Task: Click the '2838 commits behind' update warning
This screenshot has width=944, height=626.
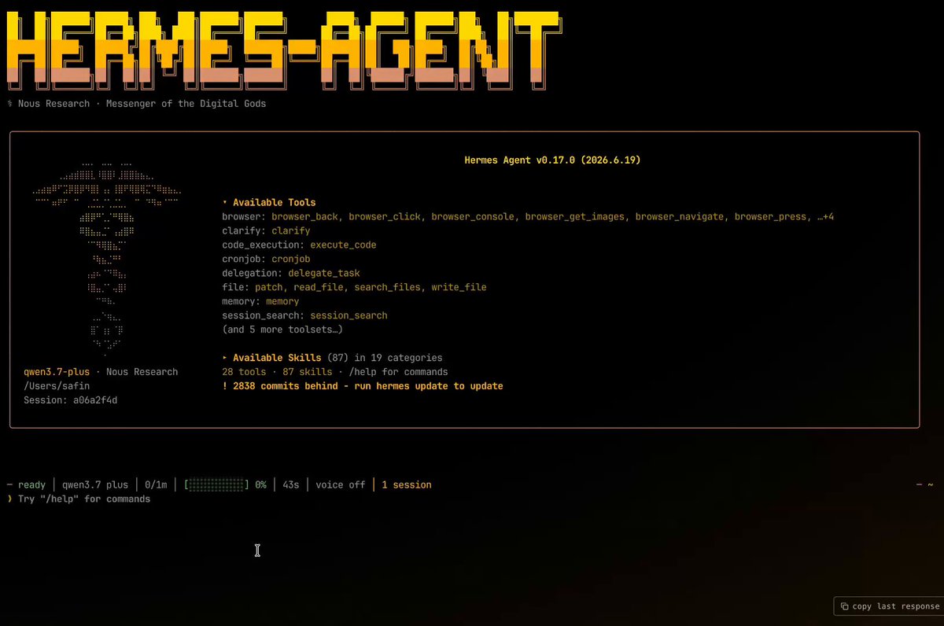Action: point(363,386)
